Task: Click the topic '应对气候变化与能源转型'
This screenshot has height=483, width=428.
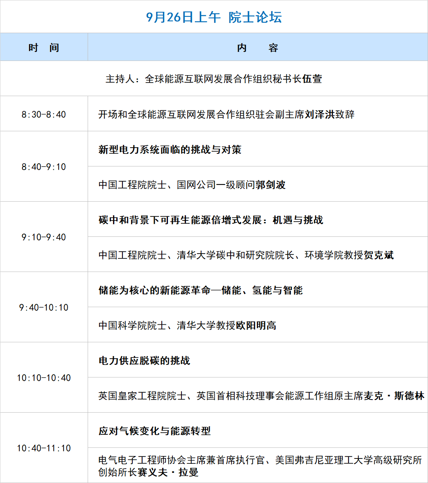Action: [155, 431]
